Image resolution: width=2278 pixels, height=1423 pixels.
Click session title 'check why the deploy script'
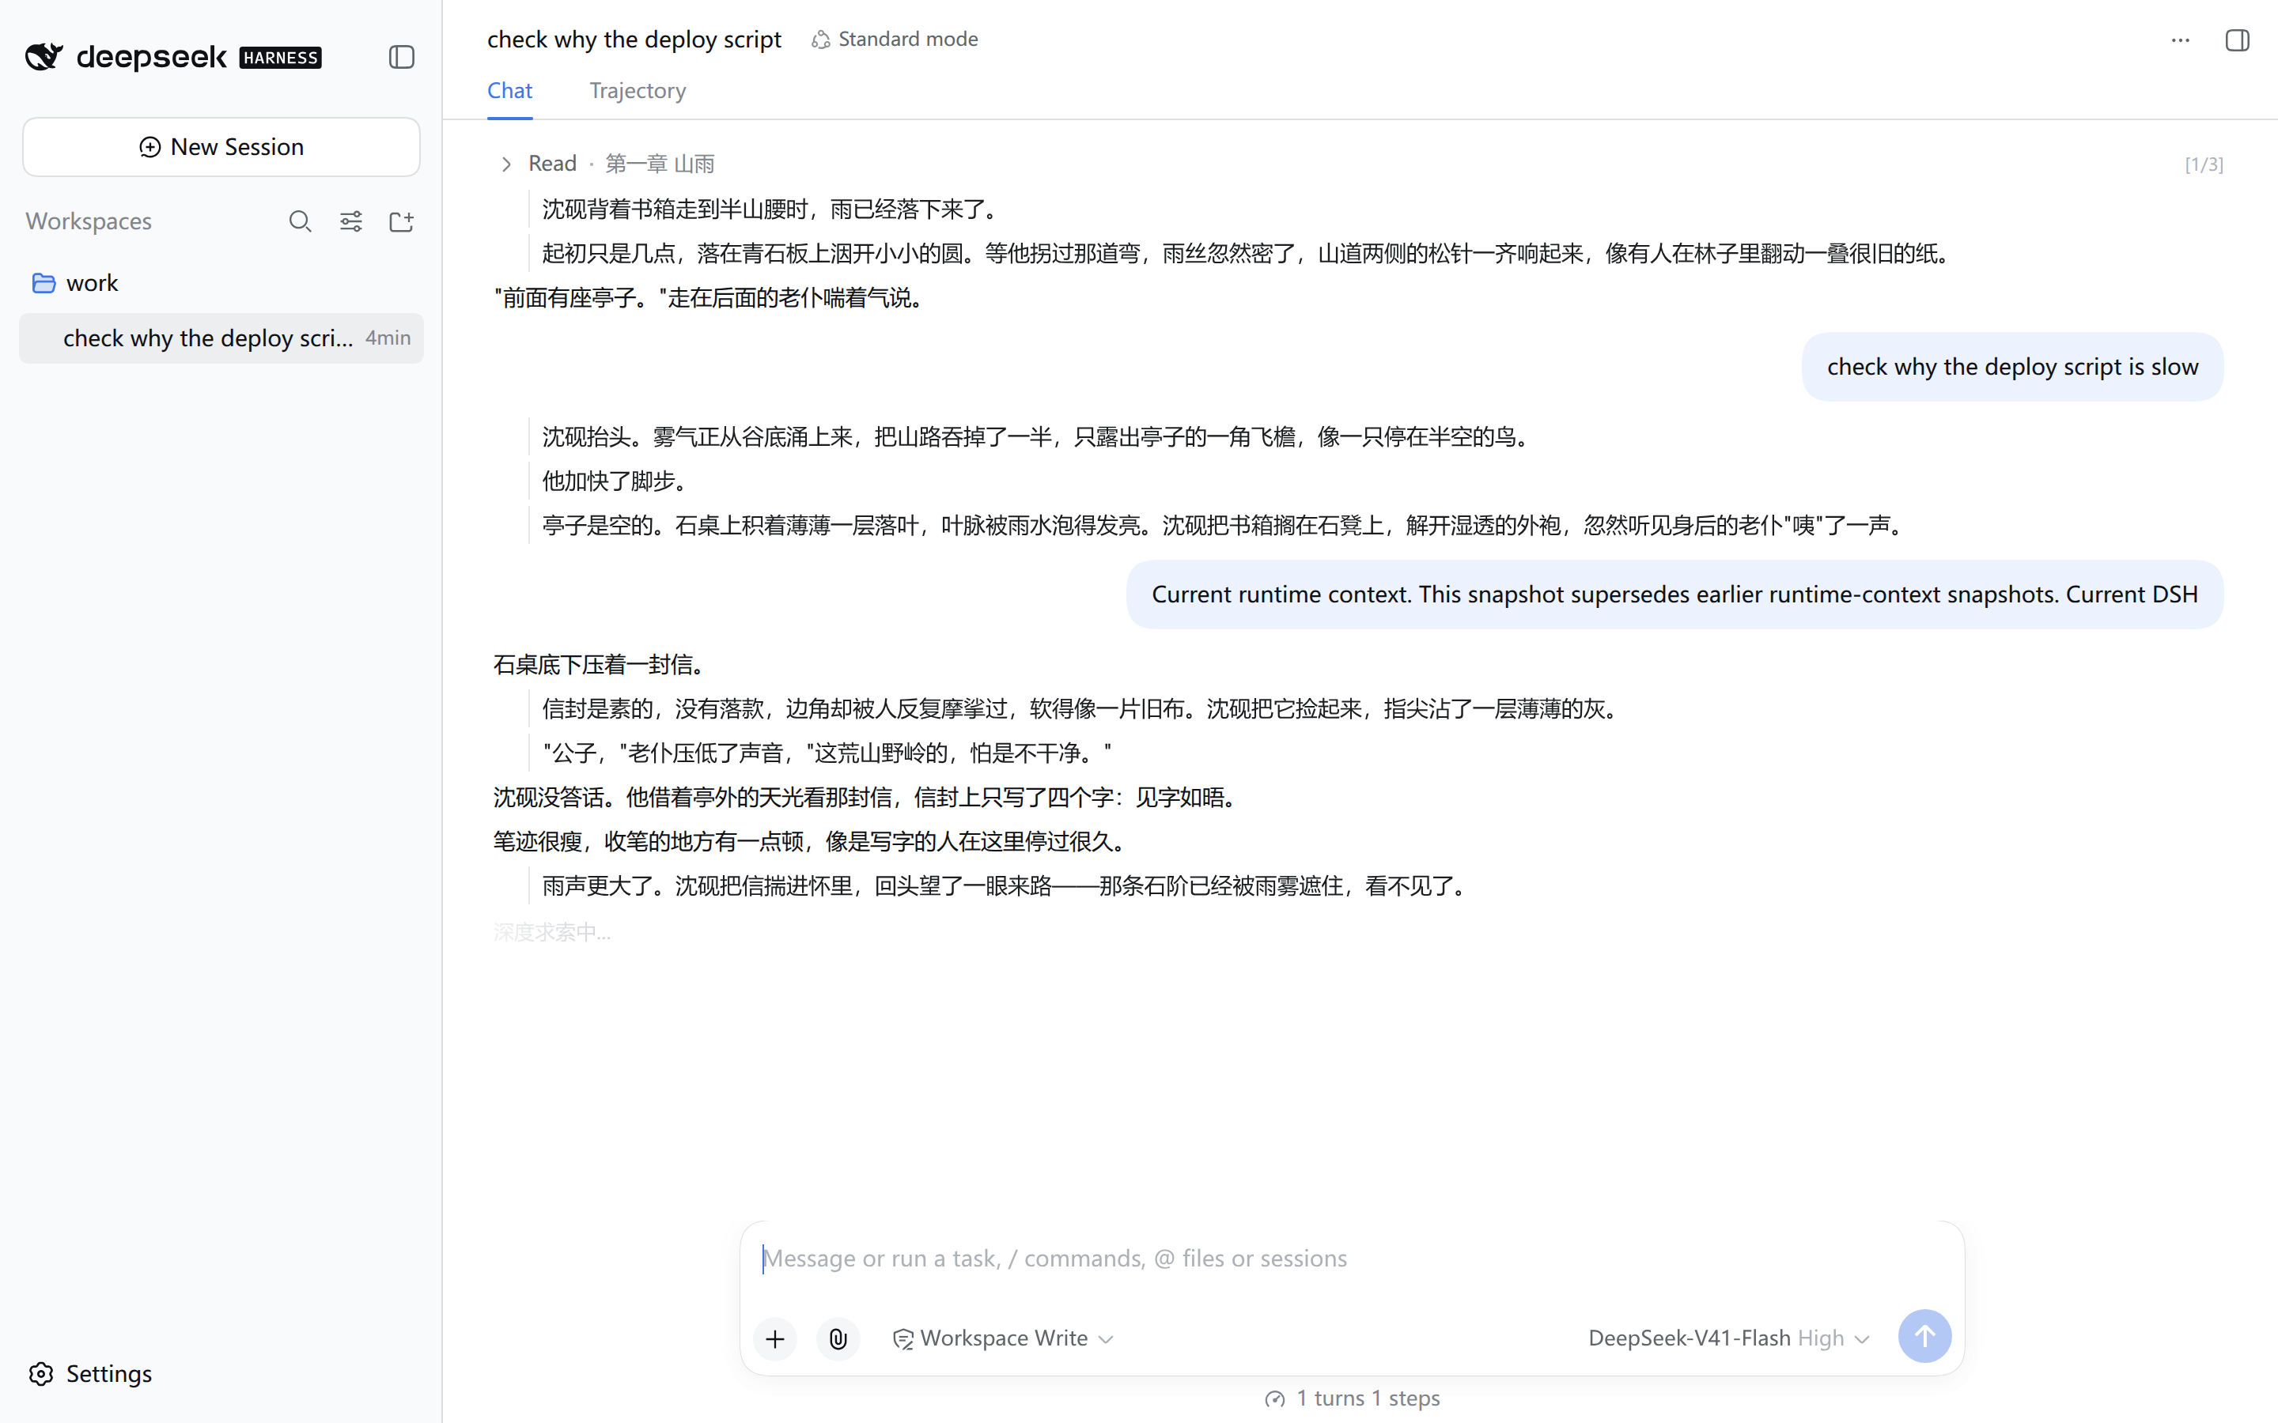(634, 39)
